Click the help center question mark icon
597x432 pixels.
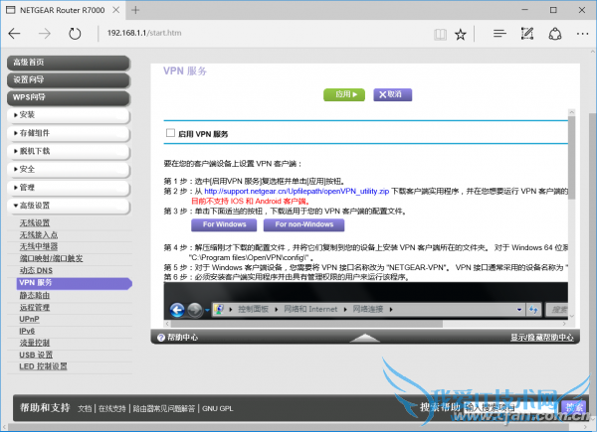coord(160,338)
